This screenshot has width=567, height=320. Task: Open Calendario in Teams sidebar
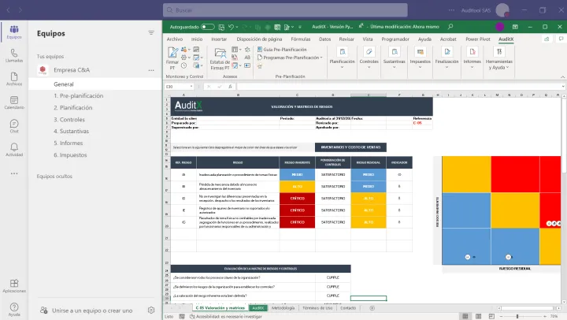pos(14,102)
